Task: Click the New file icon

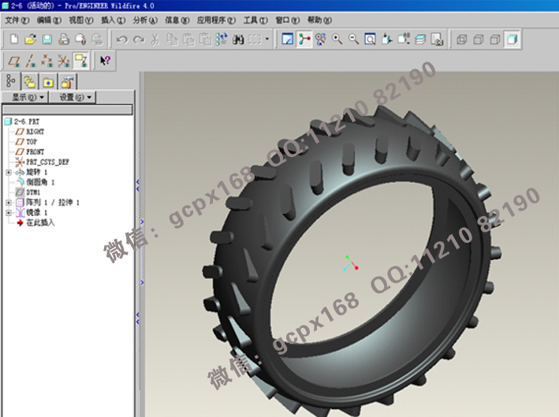Action: click(13, 39)
